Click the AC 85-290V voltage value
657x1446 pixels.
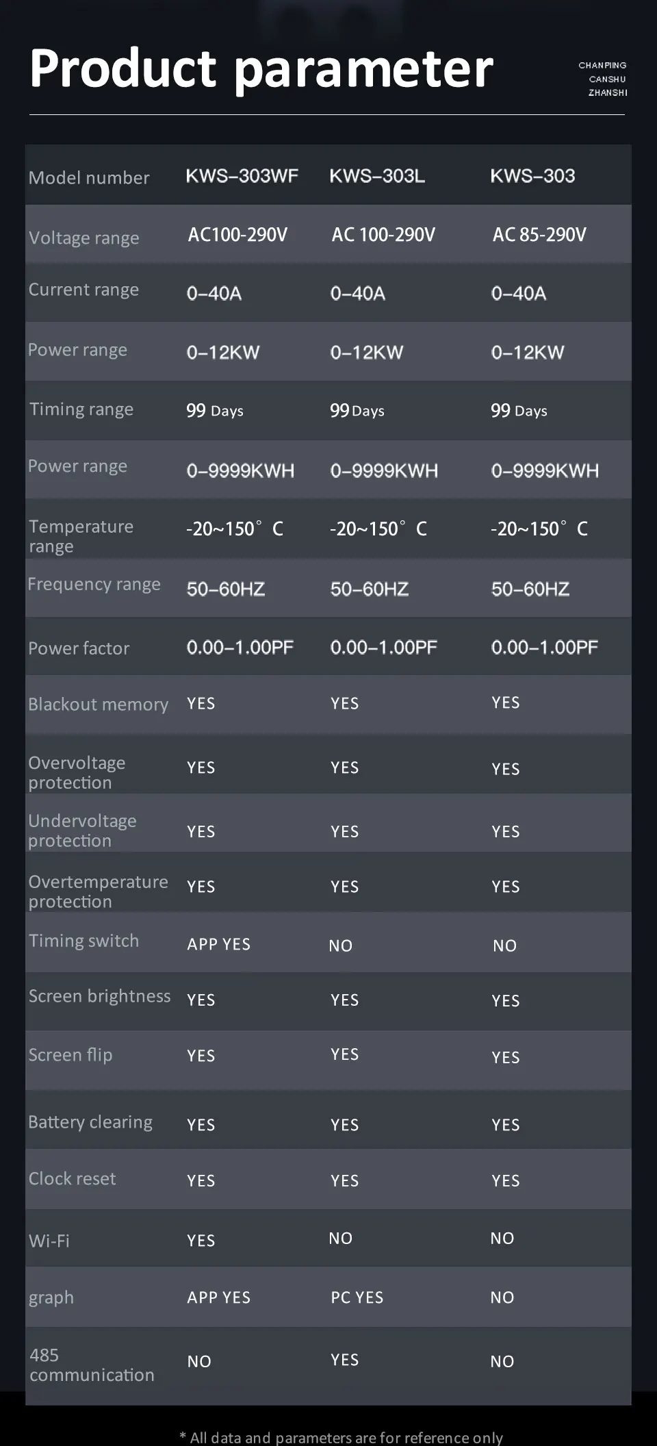click(539, 235)
